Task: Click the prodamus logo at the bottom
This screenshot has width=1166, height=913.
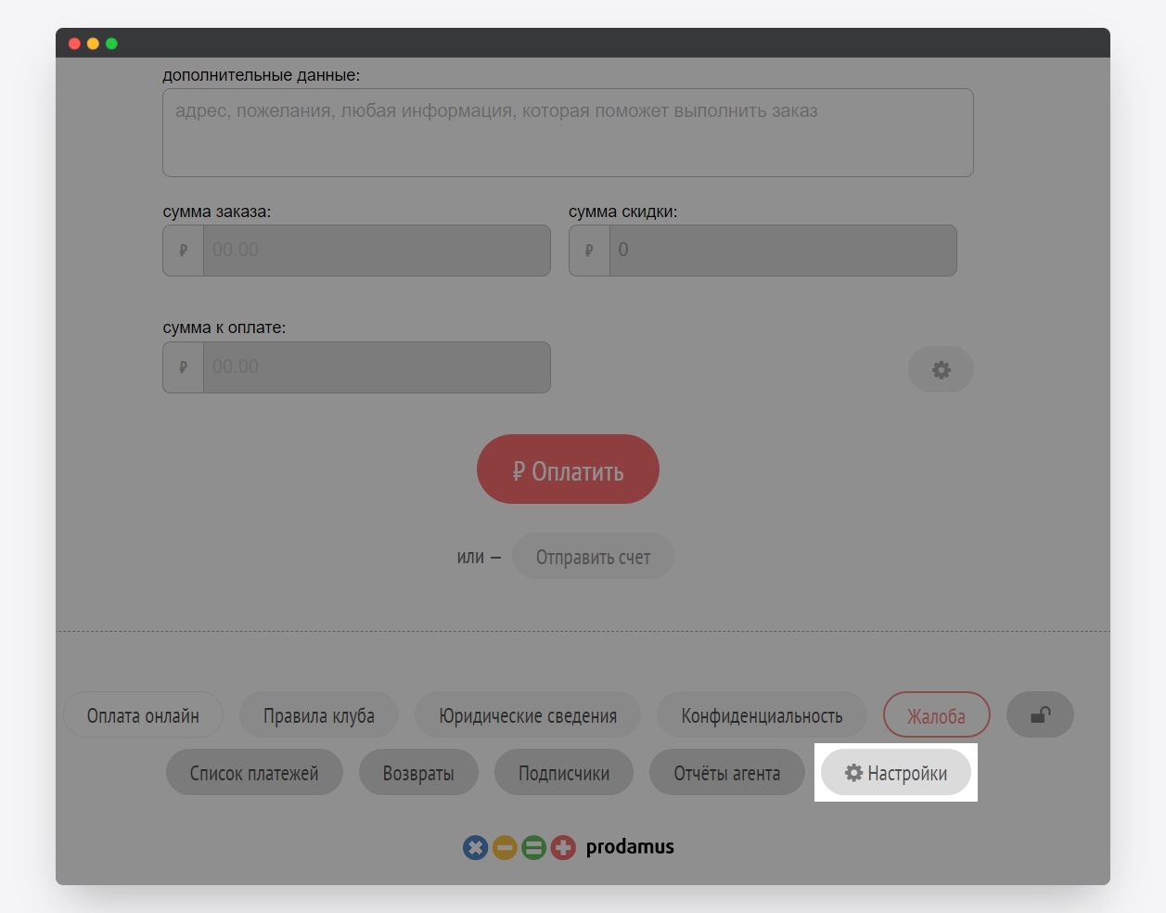Action: point(569,847)
